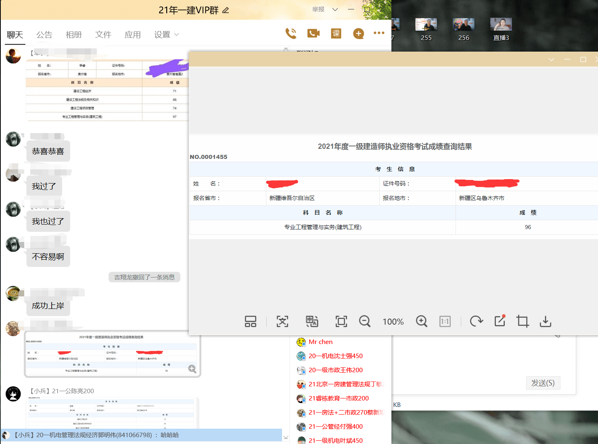
Task: Start a group voice call
Action: coord(291,33)
